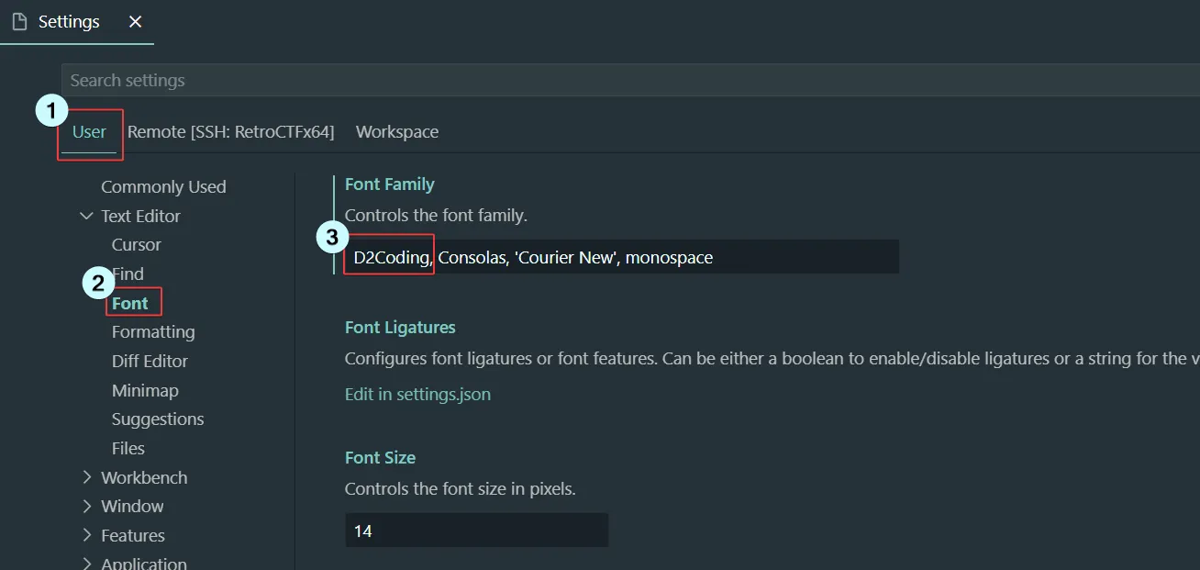This screenshot has height=570, width=1200.
Task: Click the file icon on the Settings tab
Action: coord(19,22)
